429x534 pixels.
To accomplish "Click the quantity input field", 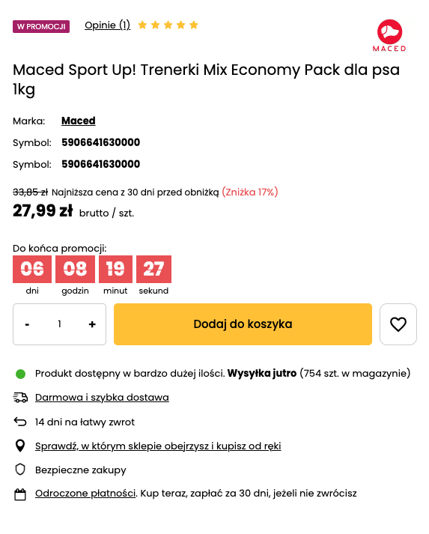I will click(x=60, y=324).
